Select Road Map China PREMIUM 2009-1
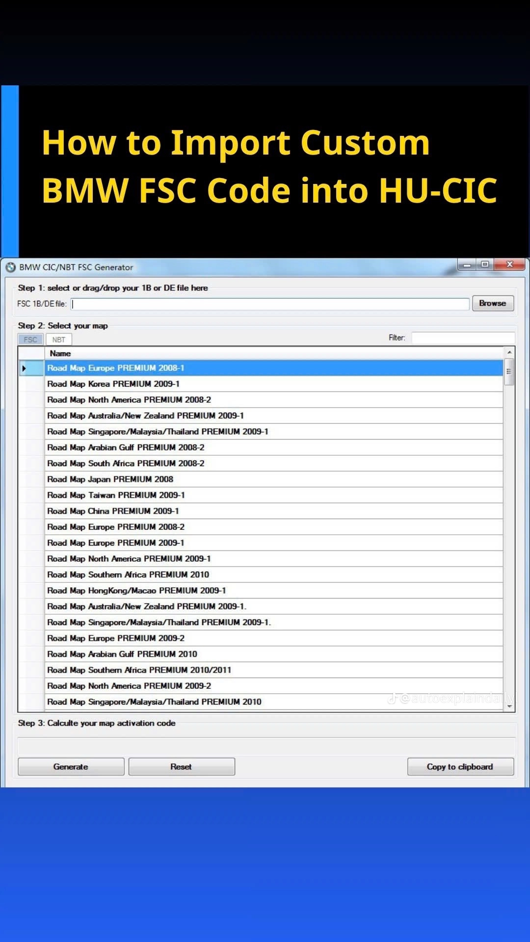The image size is (530, 942). click(274, 511)
